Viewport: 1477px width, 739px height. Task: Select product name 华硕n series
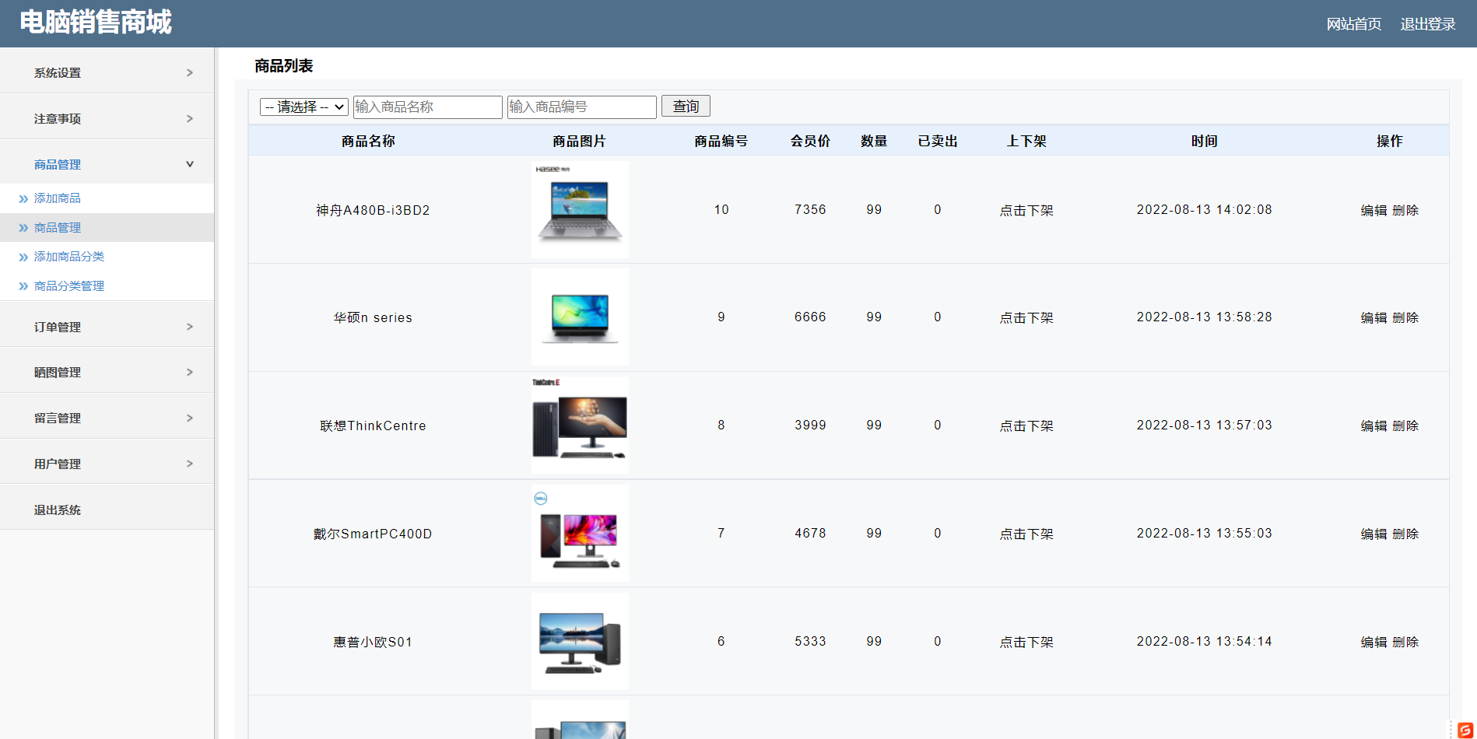point(373,317)
